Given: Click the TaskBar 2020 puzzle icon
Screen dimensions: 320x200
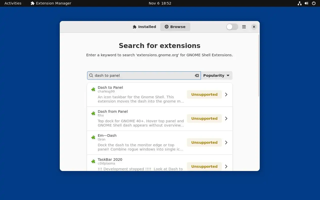Looking at the screenshot, I should (93, 161).
